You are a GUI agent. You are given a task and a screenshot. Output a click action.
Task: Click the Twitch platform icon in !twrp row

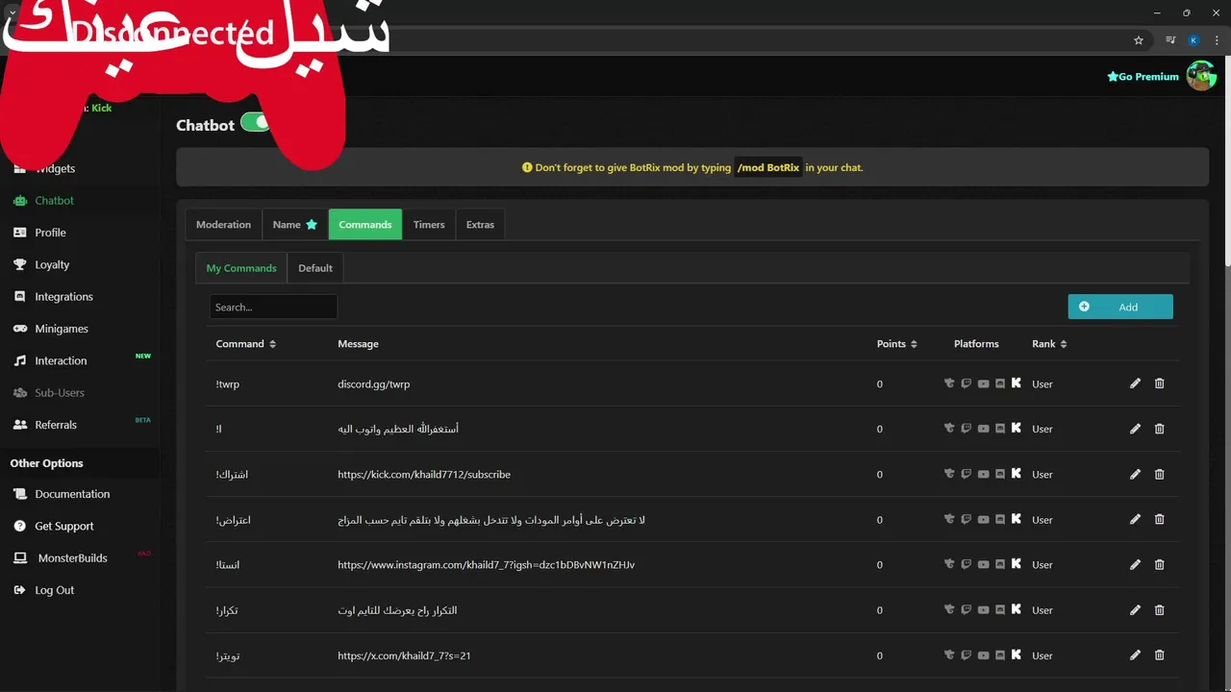click(x=967, y=383)
